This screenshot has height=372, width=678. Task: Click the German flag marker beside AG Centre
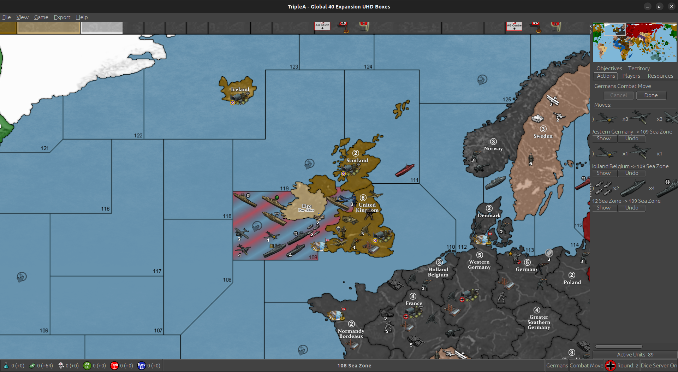(x=536, y=27)
